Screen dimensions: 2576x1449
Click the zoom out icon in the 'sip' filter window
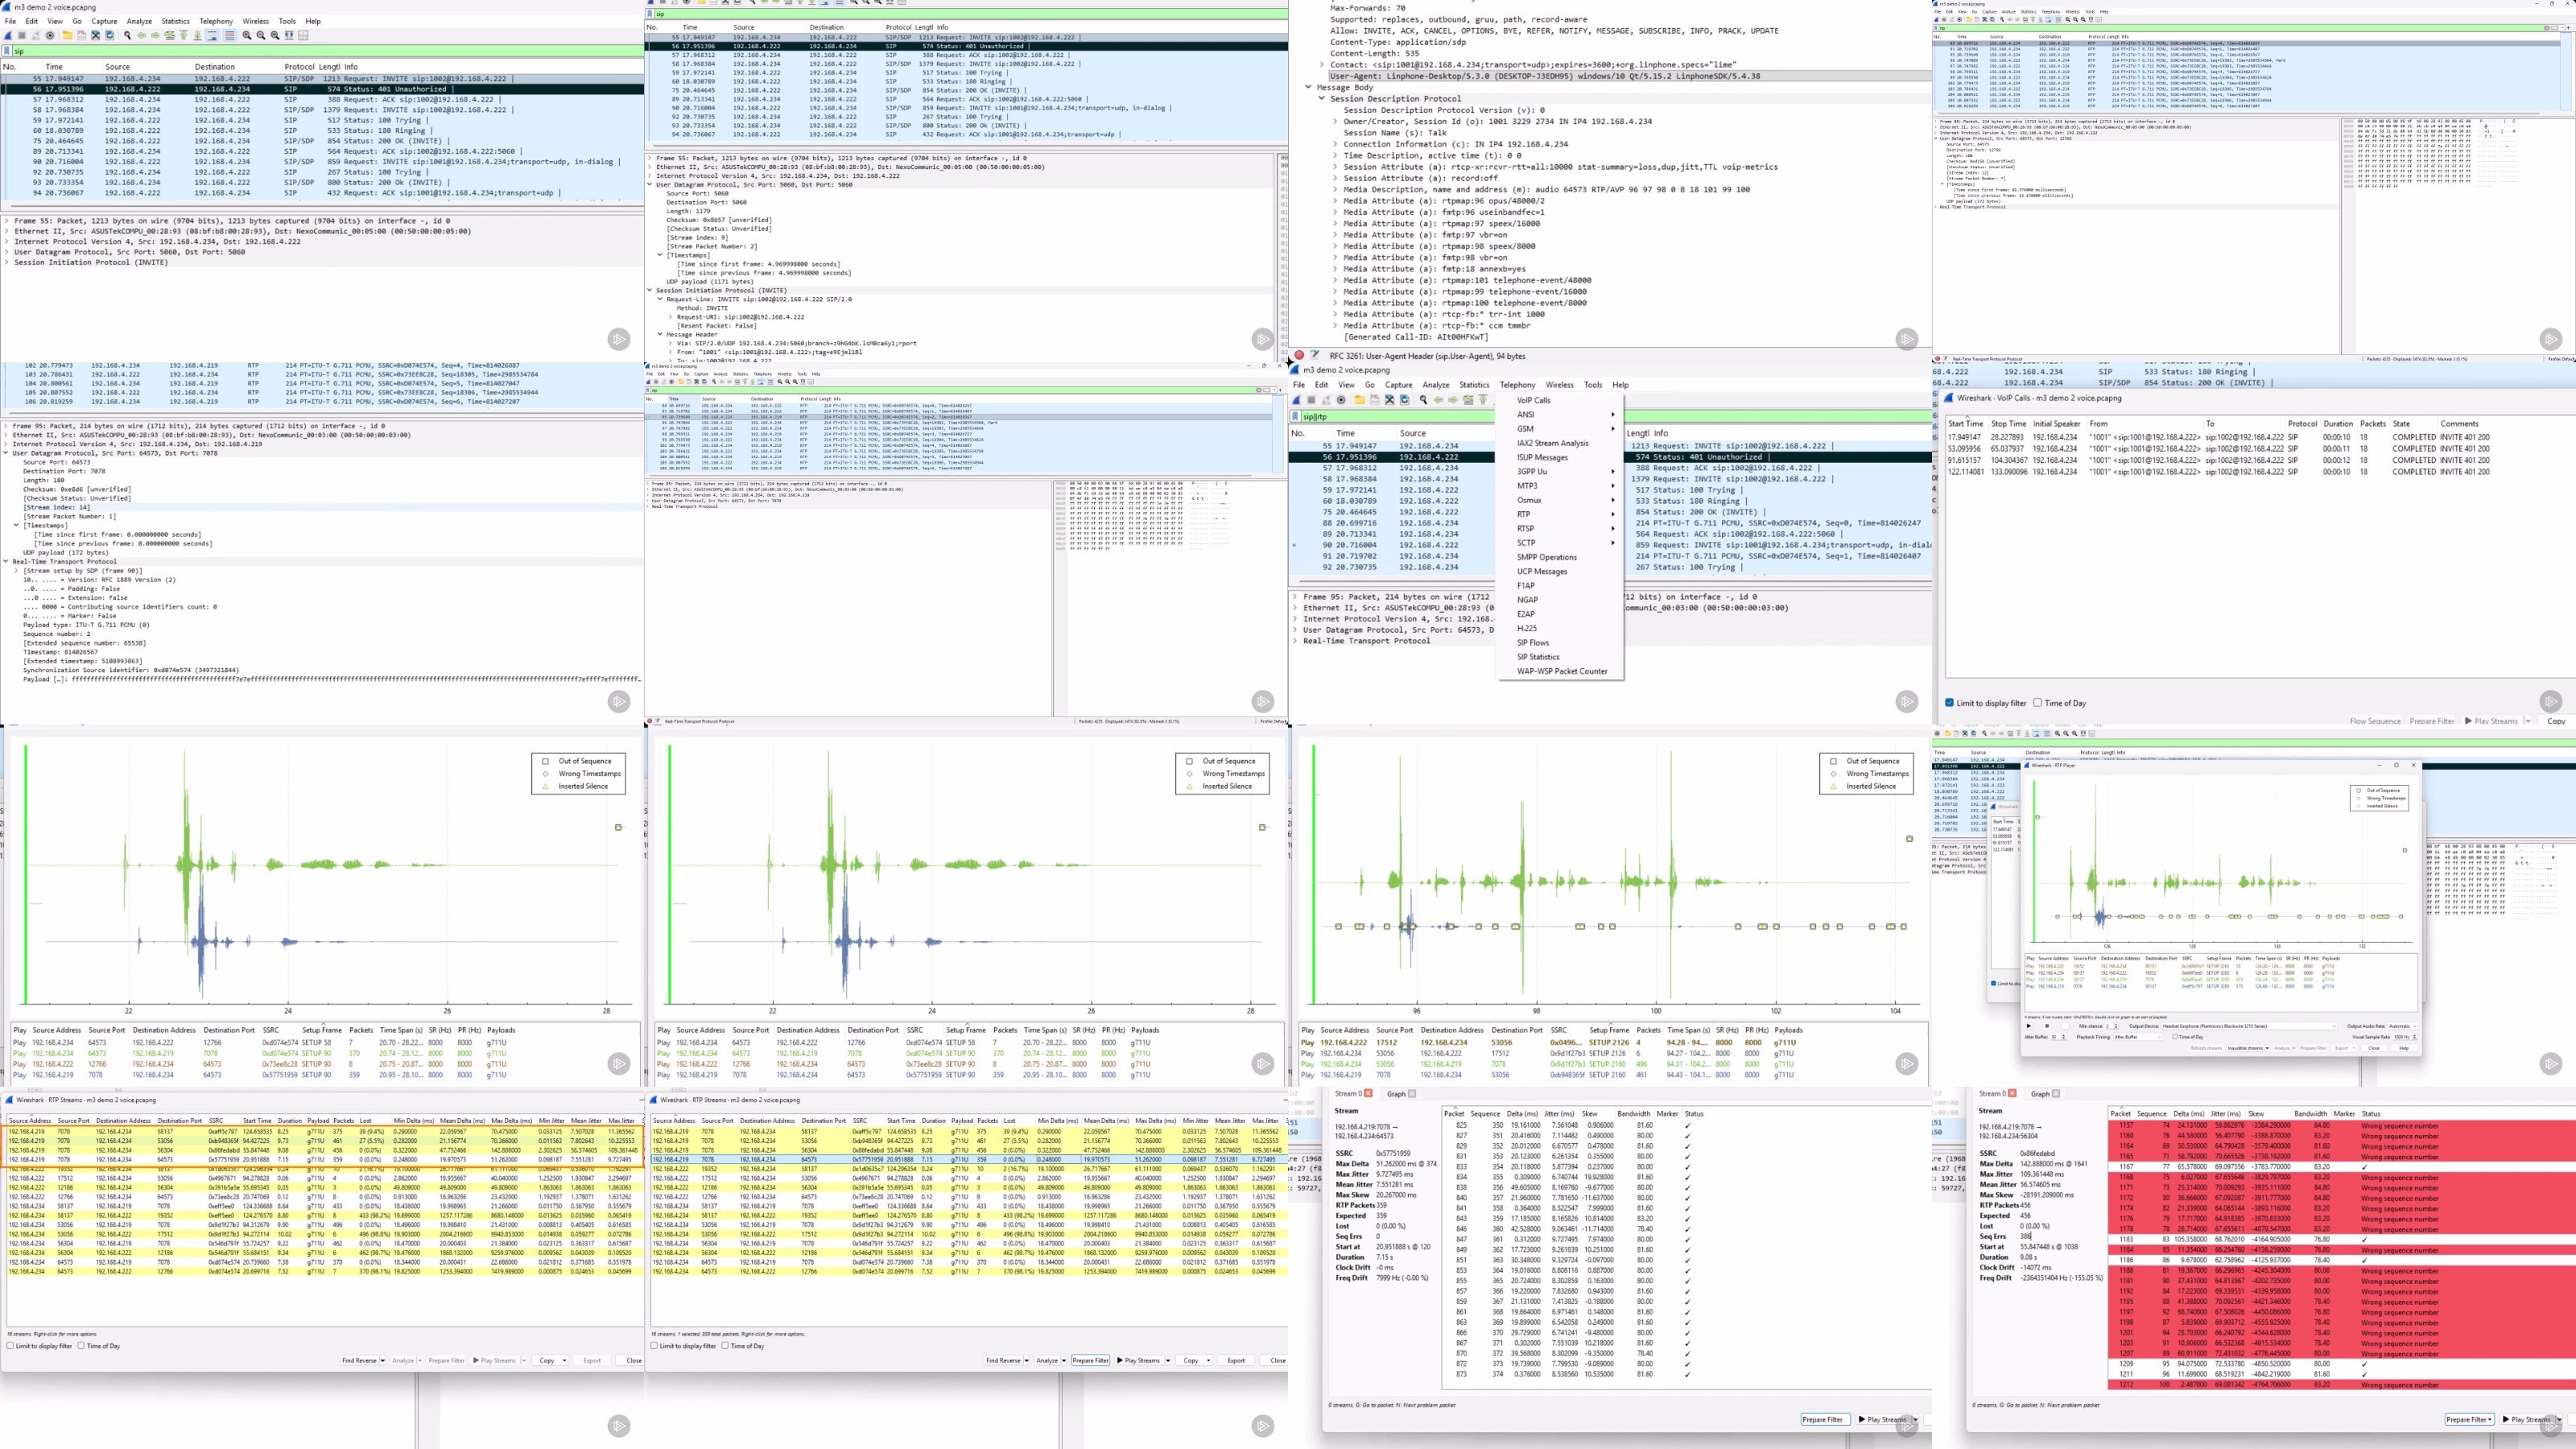tap(261, 35)
